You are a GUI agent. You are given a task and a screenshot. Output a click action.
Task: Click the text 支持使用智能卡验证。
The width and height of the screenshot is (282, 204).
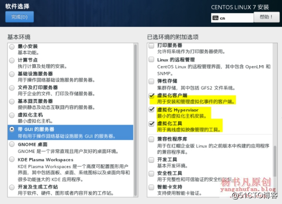[x=179, y=193]
